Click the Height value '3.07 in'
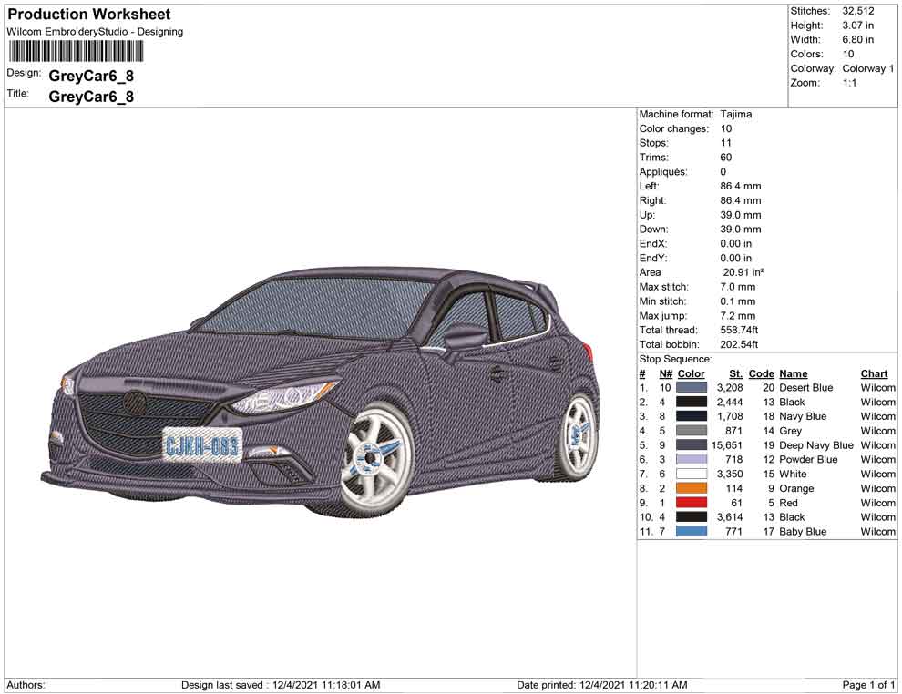Screen dimensions: 902x694 click(x=857, y=26)
